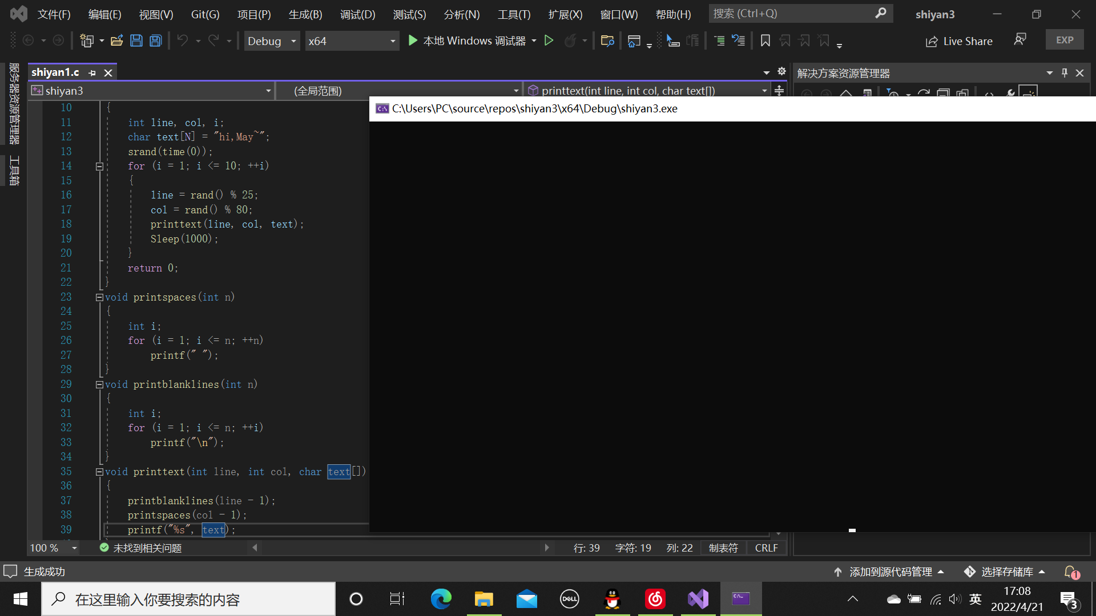1096x616 pixels.
Task: Click the Open File folder icon
Action: pos(117,40)
